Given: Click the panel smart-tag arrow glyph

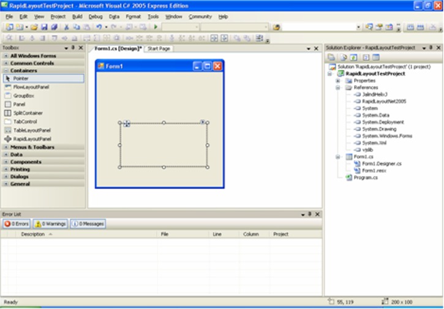Looking at the screenshot, I should [203, 122].
